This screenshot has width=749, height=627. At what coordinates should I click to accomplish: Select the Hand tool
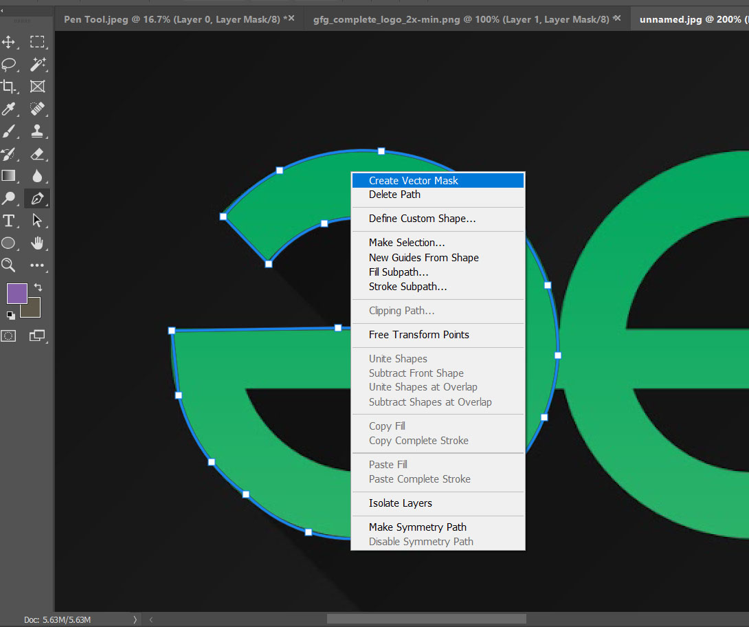click(37, 243)
